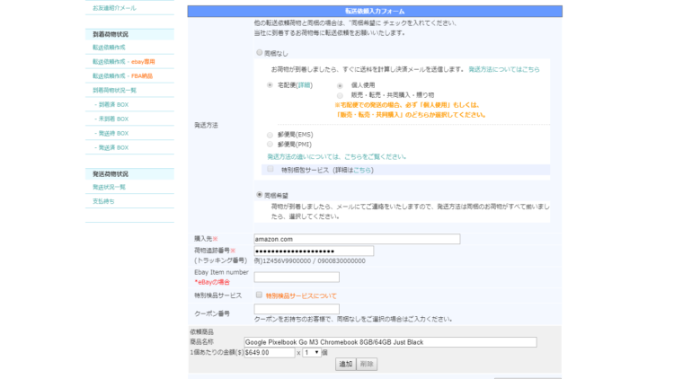Open 転送依頼作成 - FBA納品 sidebar link
The image size is (674, 379).
(122, 76)
